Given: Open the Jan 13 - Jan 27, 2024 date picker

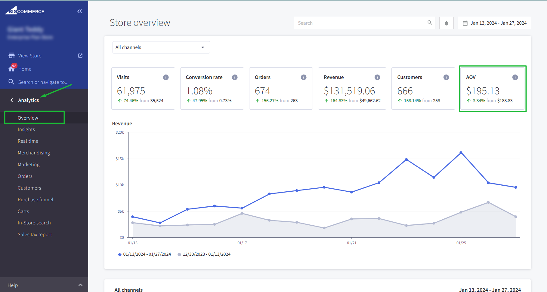Looking at the screenshot, I should point(494,23).
